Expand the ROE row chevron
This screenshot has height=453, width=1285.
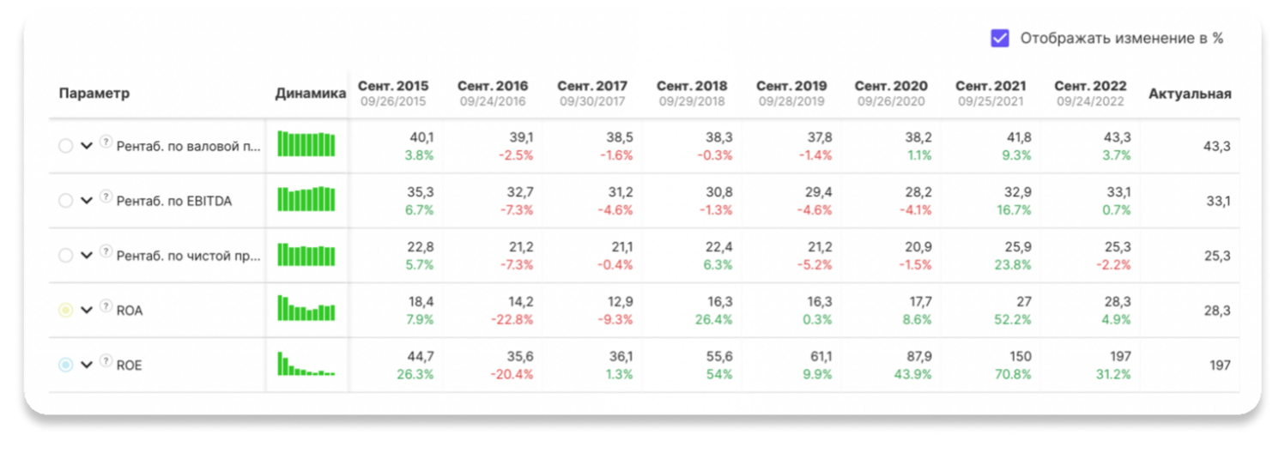[x=86, y=365]
